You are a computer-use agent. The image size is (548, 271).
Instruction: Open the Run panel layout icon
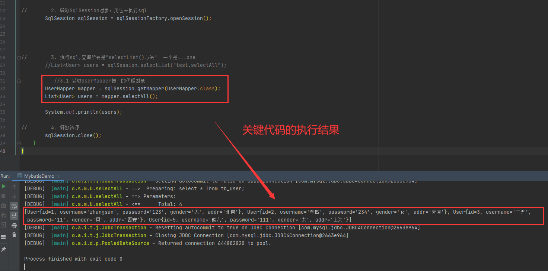[x=3, y=237]
